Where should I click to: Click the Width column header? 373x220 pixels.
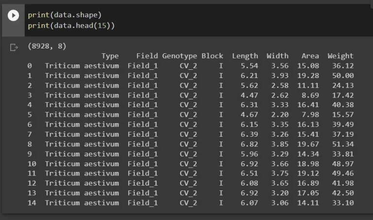[x=278, y=56]
